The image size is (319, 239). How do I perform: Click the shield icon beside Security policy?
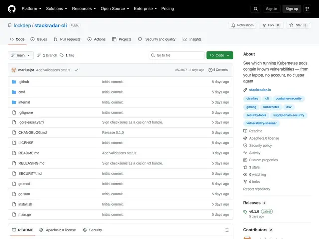tap(245, 145)
